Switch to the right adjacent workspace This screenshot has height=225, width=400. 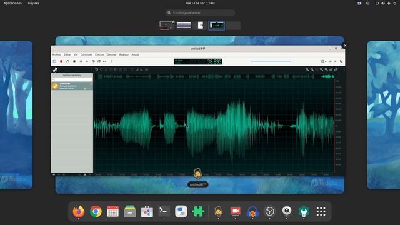[383, 115]
